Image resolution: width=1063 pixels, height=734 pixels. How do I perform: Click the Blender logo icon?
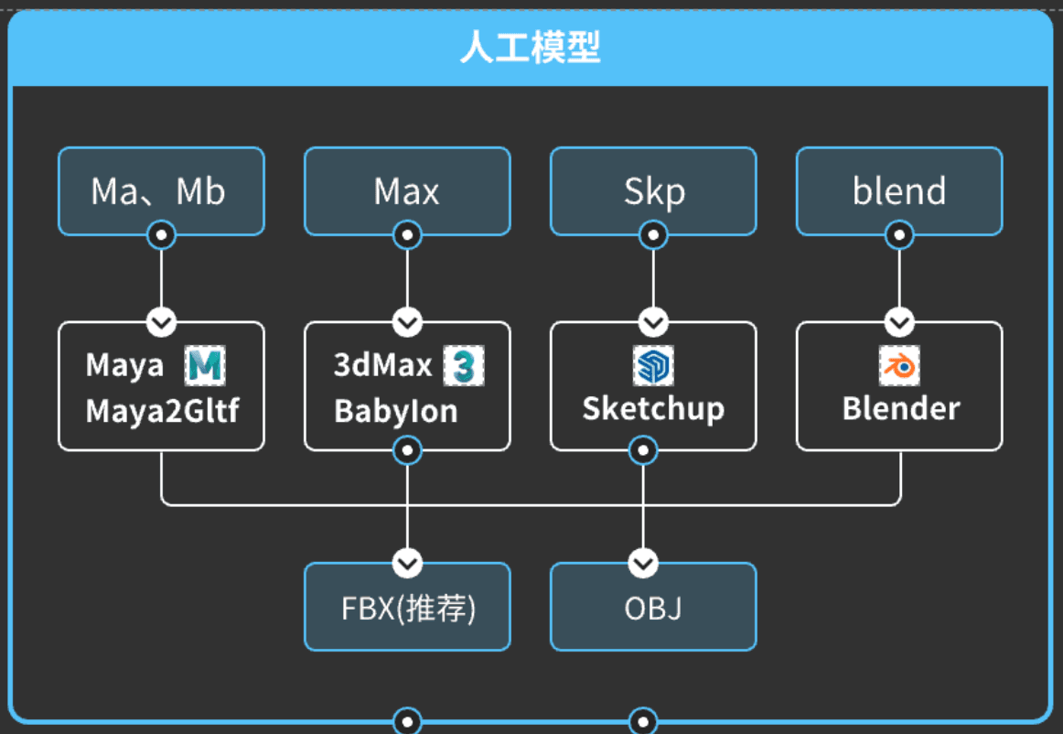[x=898, y=366]
